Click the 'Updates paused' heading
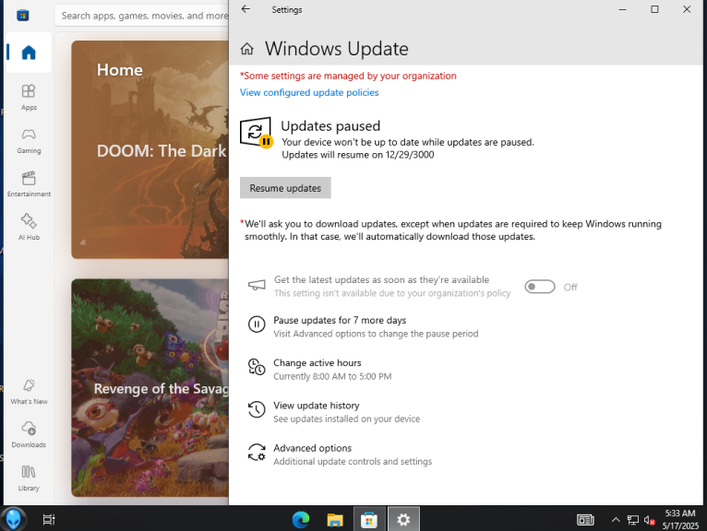The image size is (707, 531). 330,125
